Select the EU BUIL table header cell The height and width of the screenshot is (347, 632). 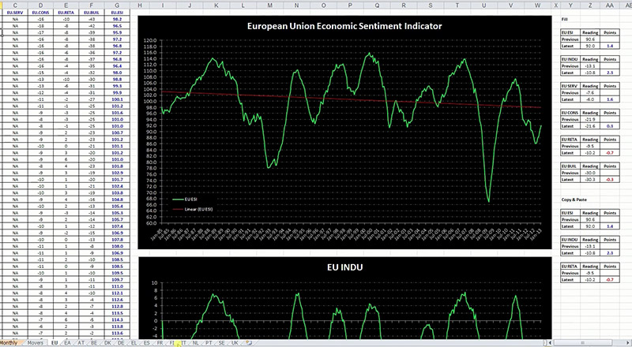tap(570, 166)
